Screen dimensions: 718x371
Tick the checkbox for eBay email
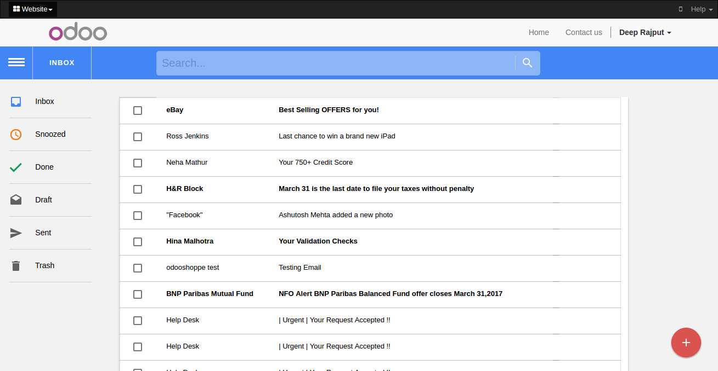138,111
